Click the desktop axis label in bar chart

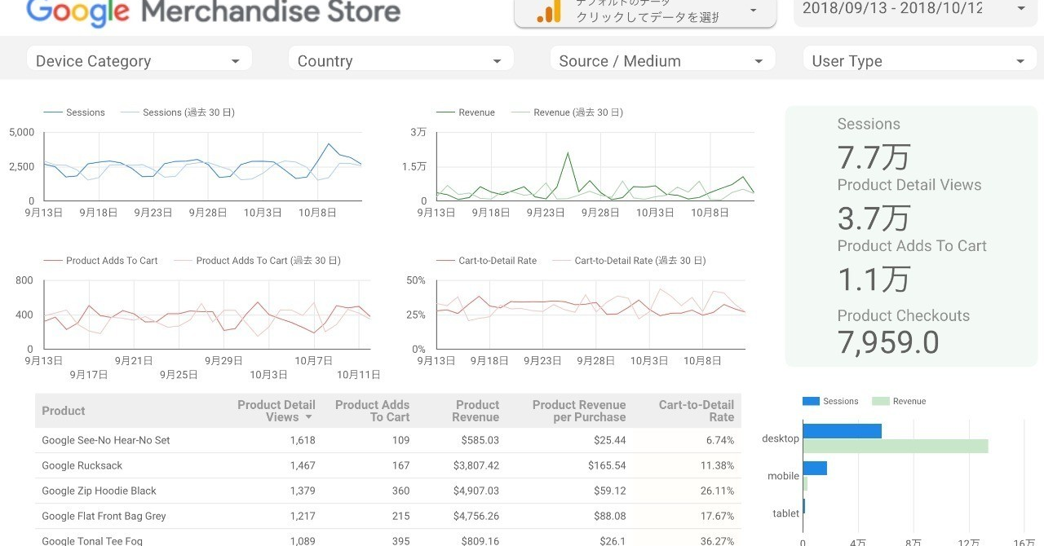[781, 438]
